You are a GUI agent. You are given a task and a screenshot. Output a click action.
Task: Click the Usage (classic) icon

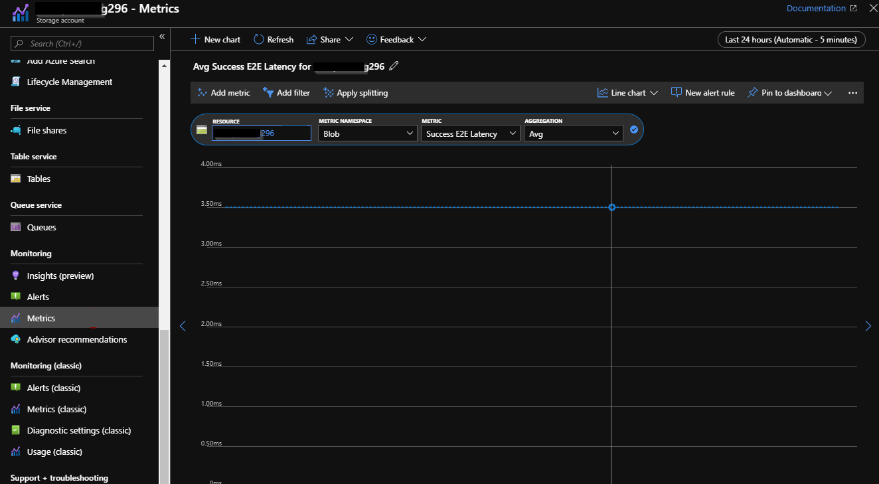16,451
